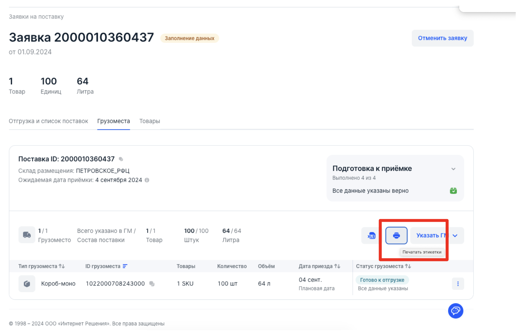Screen dimensions: 520x331
Task: Click the 4 сентября 2024 date
Action: click(x=119, y=180)
